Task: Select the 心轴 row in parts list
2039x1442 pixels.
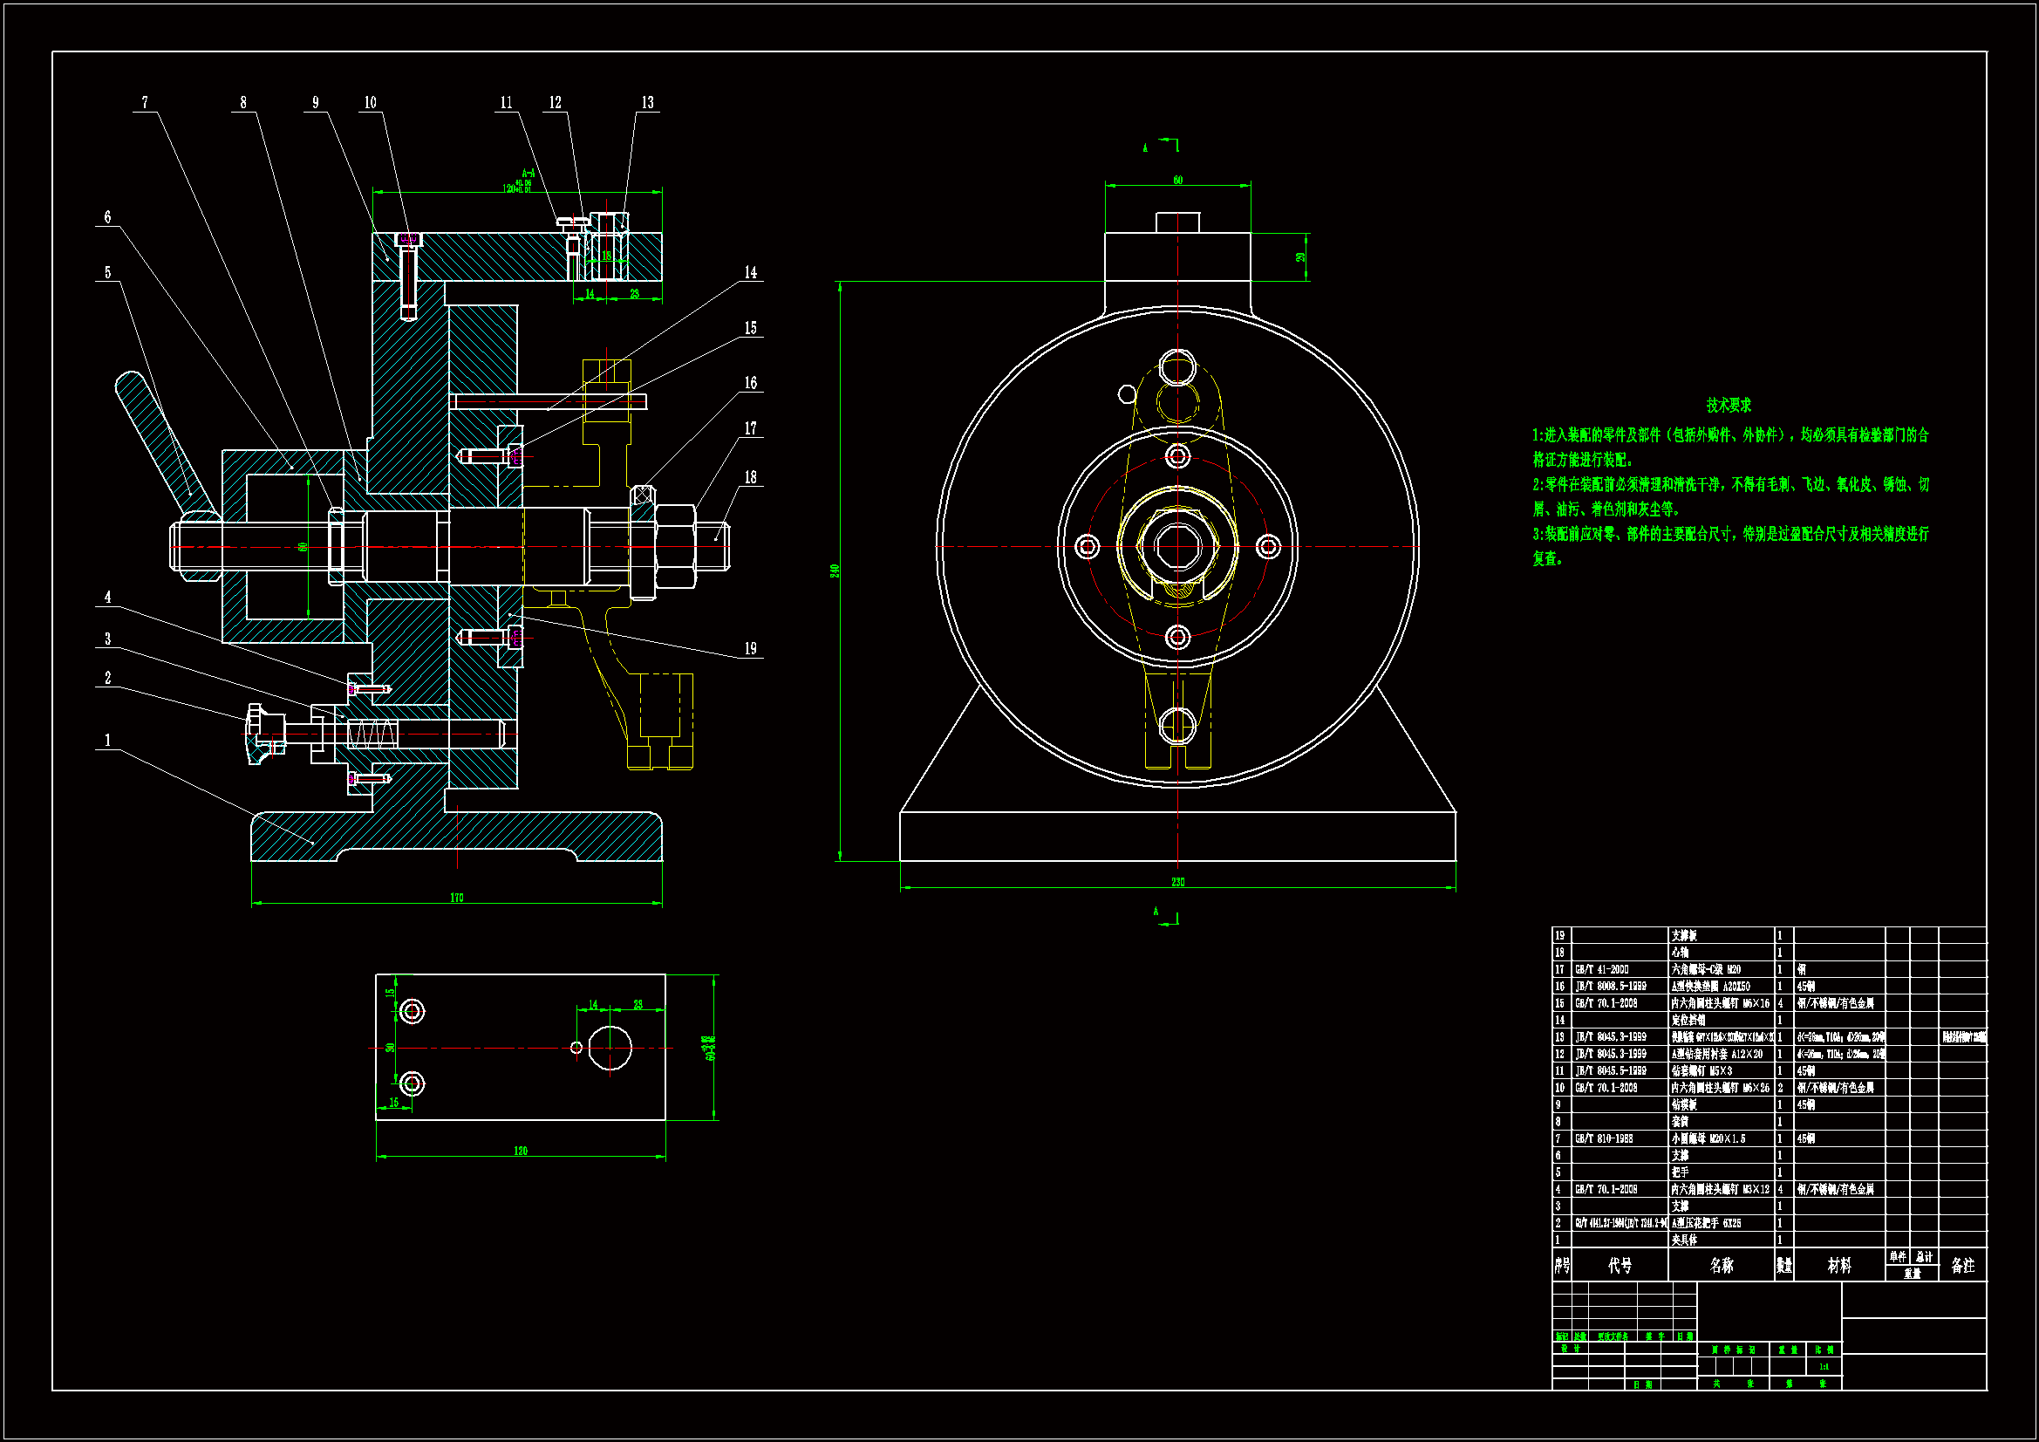Action: [1681, 953]
